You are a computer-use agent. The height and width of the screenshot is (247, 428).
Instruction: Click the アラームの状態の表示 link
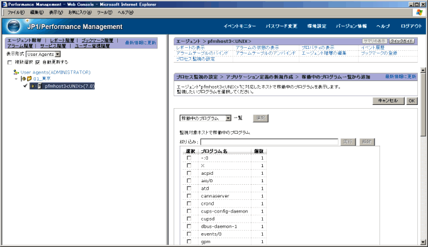pos(257,48)
